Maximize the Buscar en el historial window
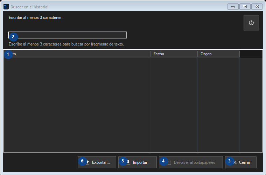This screenshot has width=266, height=175. tap(245, 7)
